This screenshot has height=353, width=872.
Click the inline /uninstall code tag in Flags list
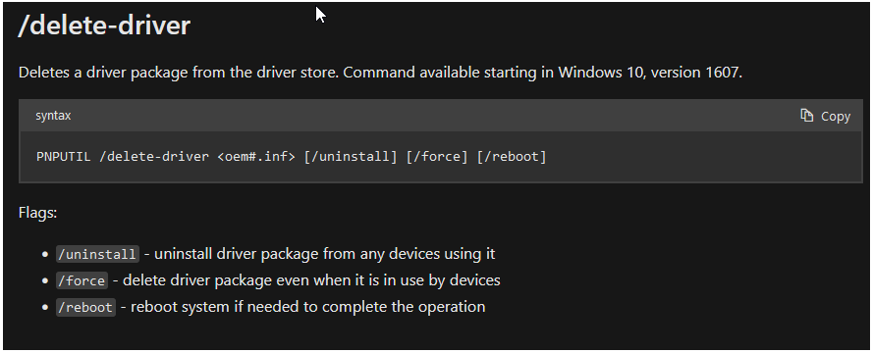click(x=97, y=254)
